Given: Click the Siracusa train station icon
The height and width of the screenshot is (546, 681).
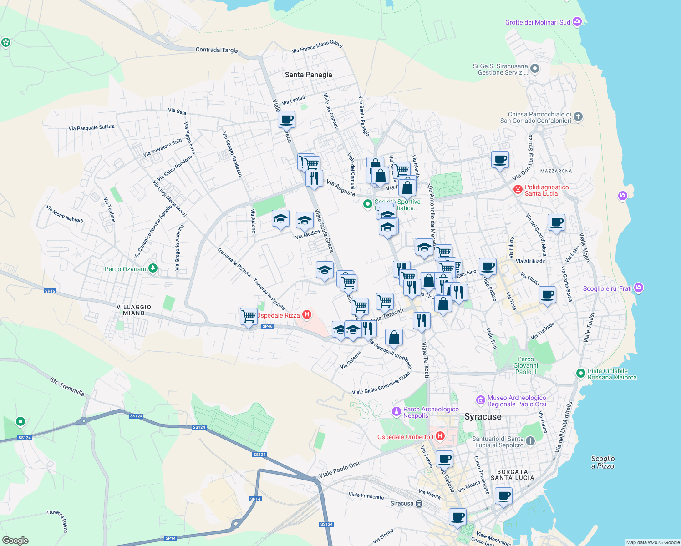Looking at the screenshot, I should point(419,503).
